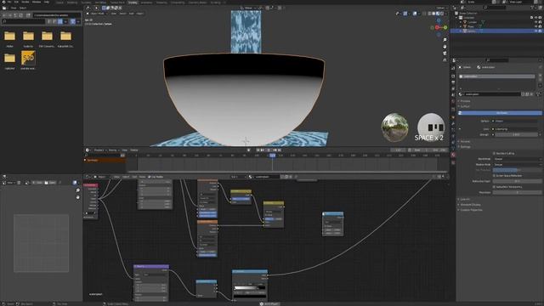This screenshot has height=306, width=544.
Task: Expand the Cylinder item in outliner
Action: tap(461, 22)
